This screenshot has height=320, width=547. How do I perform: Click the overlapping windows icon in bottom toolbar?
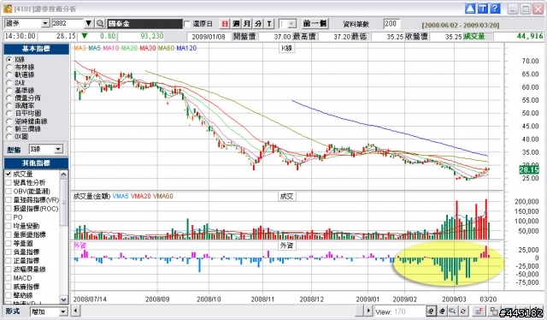click(494, 311)
